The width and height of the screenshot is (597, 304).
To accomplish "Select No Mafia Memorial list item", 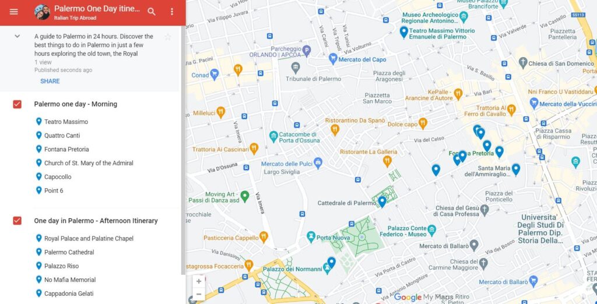I will click(x=70, y=280).
